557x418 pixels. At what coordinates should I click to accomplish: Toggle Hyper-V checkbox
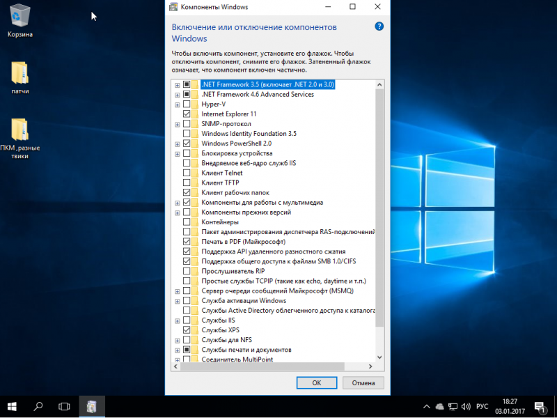point(187,104)
